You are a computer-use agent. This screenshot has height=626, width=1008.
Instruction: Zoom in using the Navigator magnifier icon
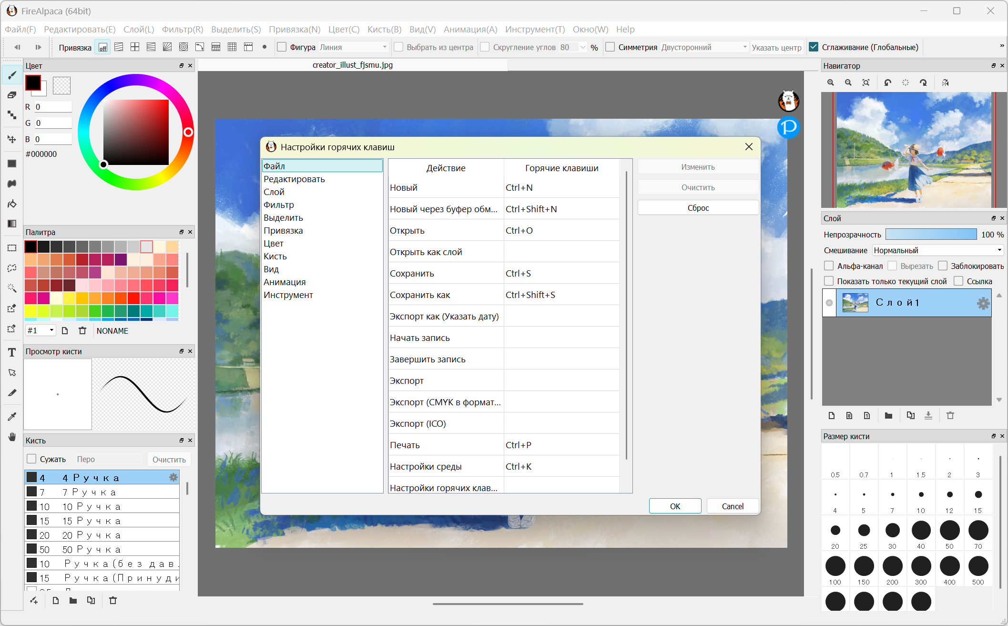coord(831,82)
